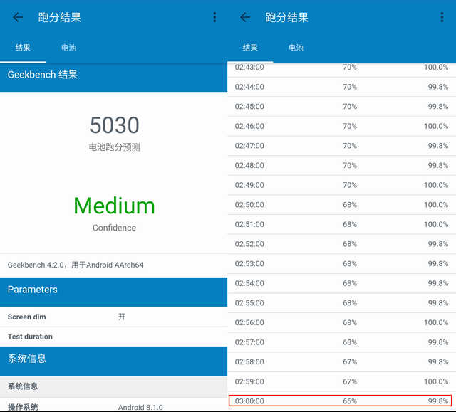Select the 02:46:00 row
Viewport: 456px width, 412px height.
pyautogui.click(x=342, y=126)
